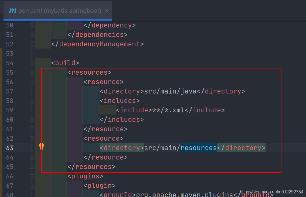Click the yellow lightbulb intention icon
Screen dimensions: 306x197
point(42,146)
